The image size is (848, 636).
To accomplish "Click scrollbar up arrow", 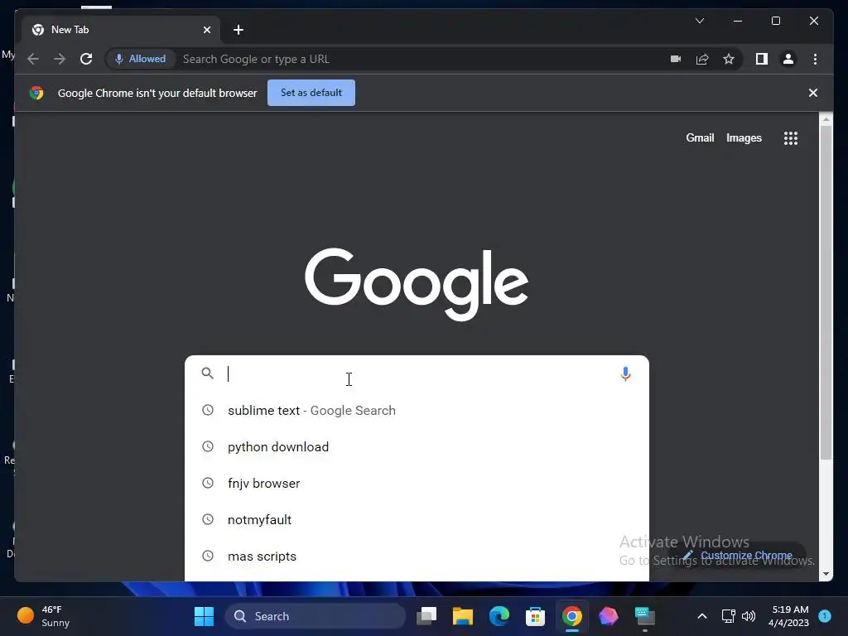I will click(x=826, y=119).
